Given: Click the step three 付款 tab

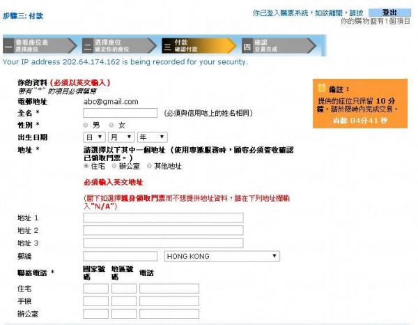Looking at the screenshot, I should pos(198,46).
